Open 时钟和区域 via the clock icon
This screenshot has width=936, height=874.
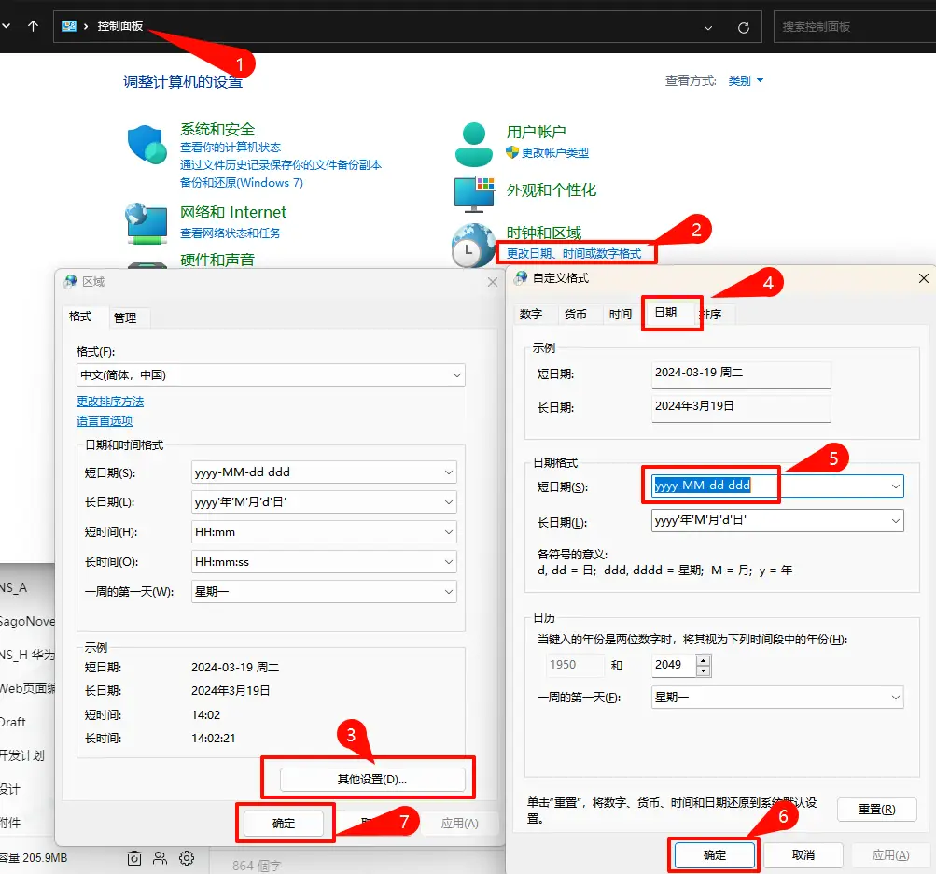471,246
